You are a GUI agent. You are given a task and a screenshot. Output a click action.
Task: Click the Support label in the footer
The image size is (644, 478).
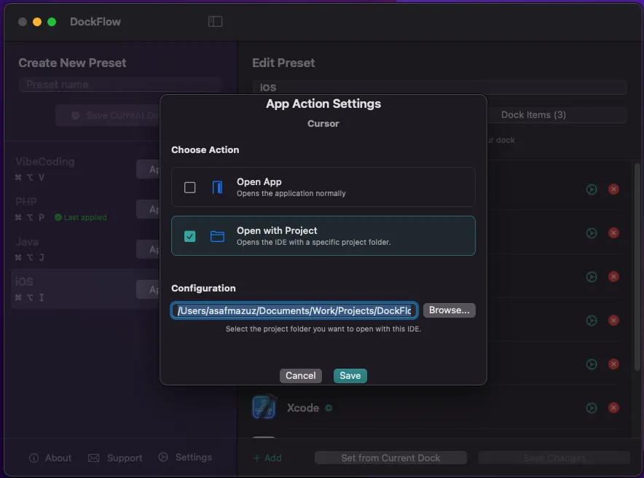125,458
